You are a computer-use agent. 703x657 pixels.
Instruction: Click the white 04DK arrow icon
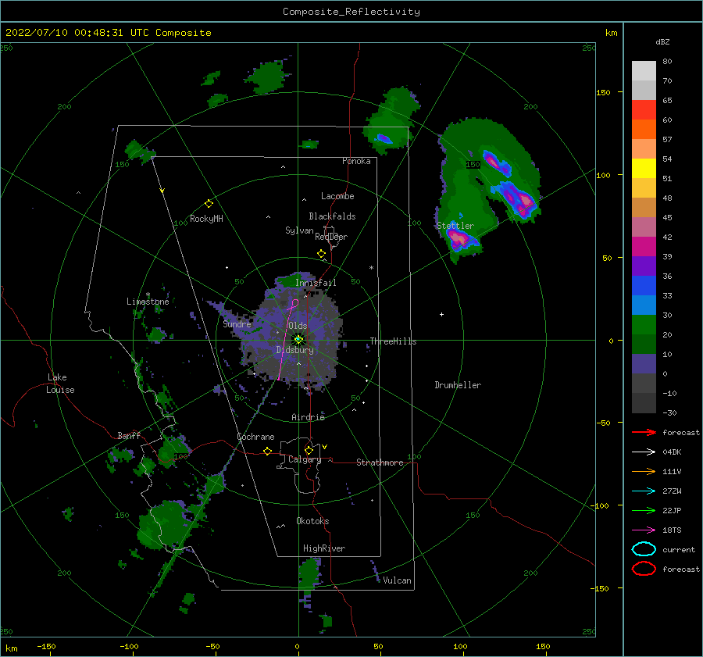point(644,452)
